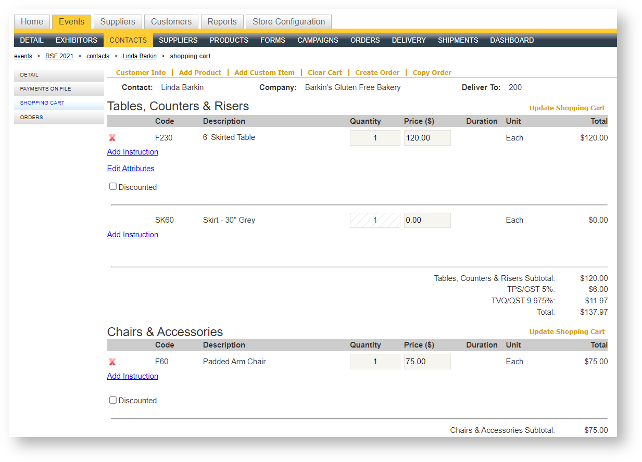Click Add Product link
This screenshot has width=642, height=462.
click(x=200, y=72)
